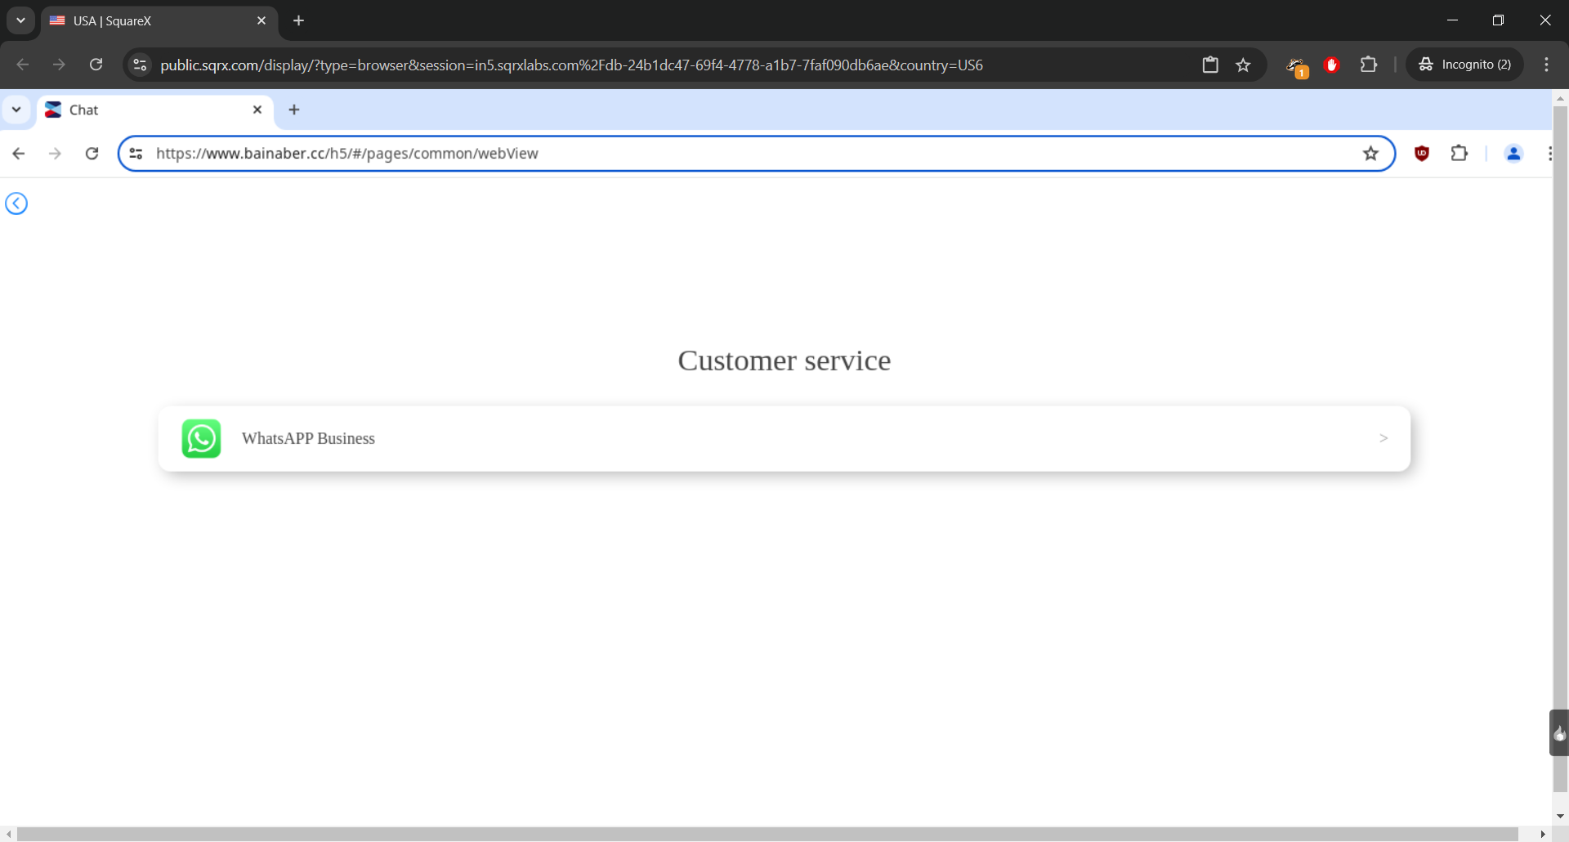This screenshot has height=842, width=1569.
Task: Click the green WhatsApp Business icon
Action: point(201,439)
